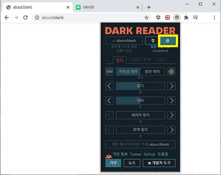Open the 기타 tab
Screen dimensions: 221x175
(161, 60)
